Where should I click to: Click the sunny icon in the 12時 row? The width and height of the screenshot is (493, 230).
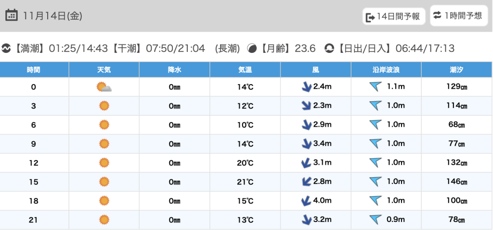tap(104, 163)
